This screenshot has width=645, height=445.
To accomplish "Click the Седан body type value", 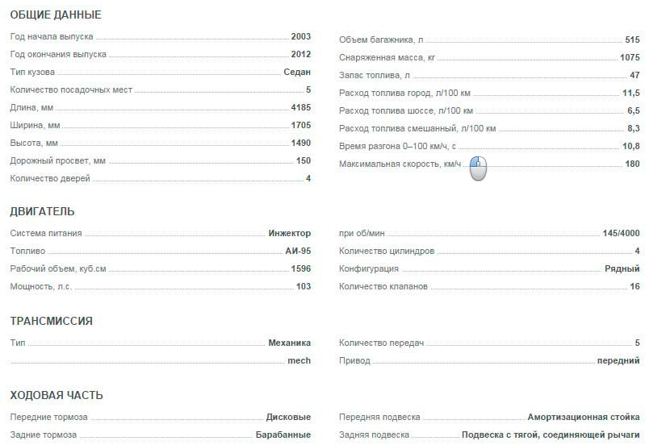I will coord(297,72).
